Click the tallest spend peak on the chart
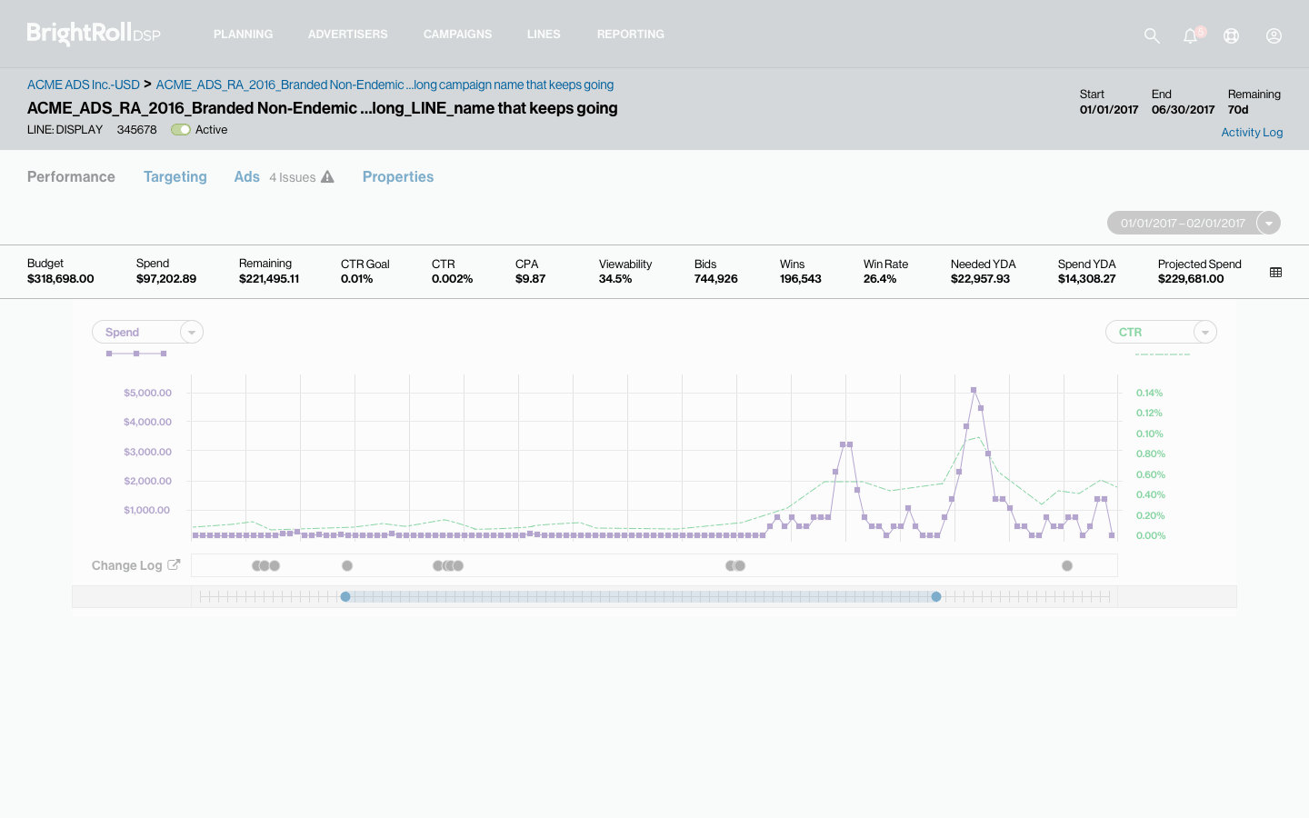Image resolution: width=1309 pixels, height=818 pixels. (974, 389)
